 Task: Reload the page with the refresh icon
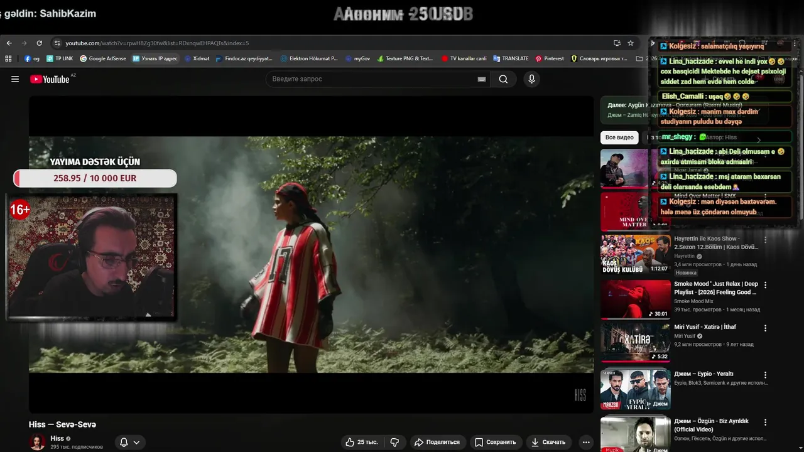click(39, 43)
